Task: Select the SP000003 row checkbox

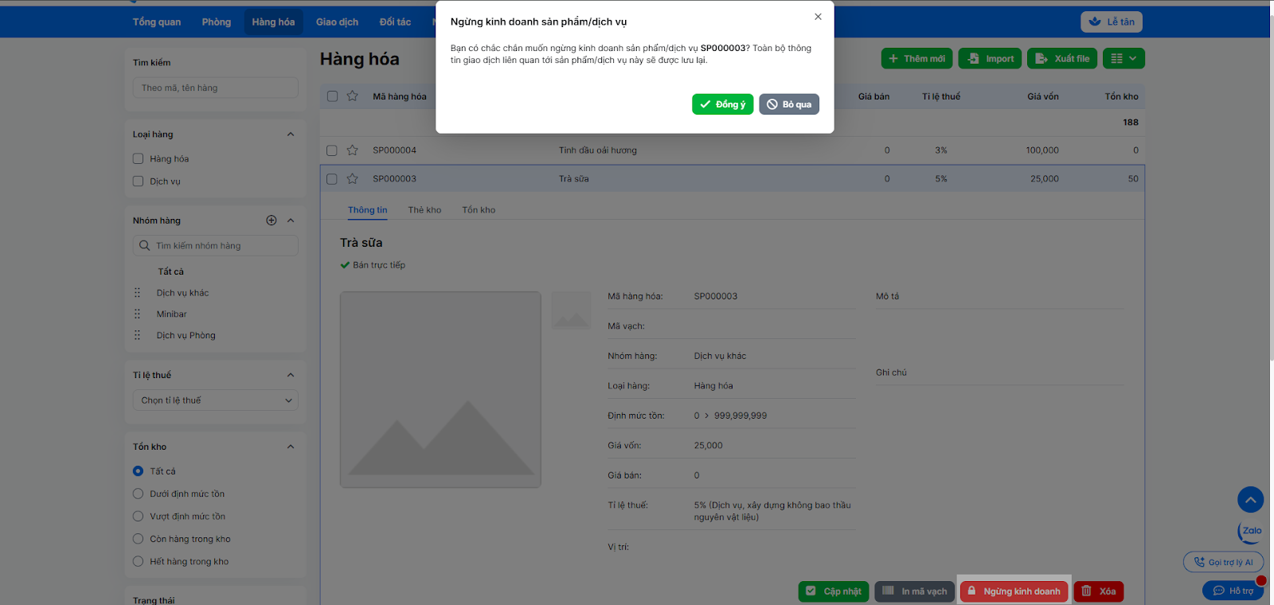Action: [x=332, y=179]
